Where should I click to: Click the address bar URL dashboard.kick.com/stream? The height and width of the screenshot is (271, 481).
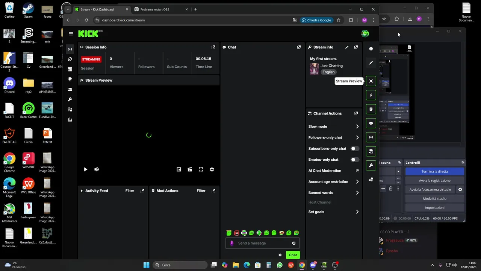coord(123,20)
